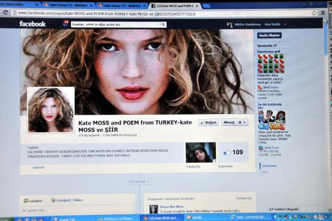Click in the Facebook search field
The width and height of the screenshot is (332, 221).
pyautogui.click(x=116, y=25)
